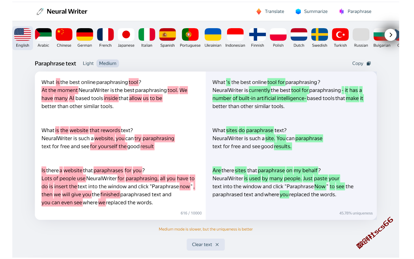
Task: Choose the Dutch flag icon
Action: click(299, 35)
